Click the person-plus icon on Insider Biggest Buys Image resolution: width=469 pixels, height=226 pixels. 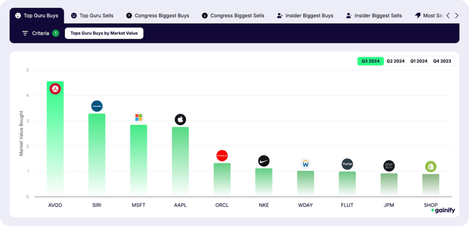click(x=280, y=16)
